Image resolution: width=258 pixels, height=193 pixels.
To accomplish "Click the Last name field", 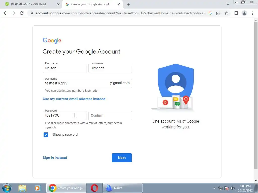I will [x=110, y=68].
